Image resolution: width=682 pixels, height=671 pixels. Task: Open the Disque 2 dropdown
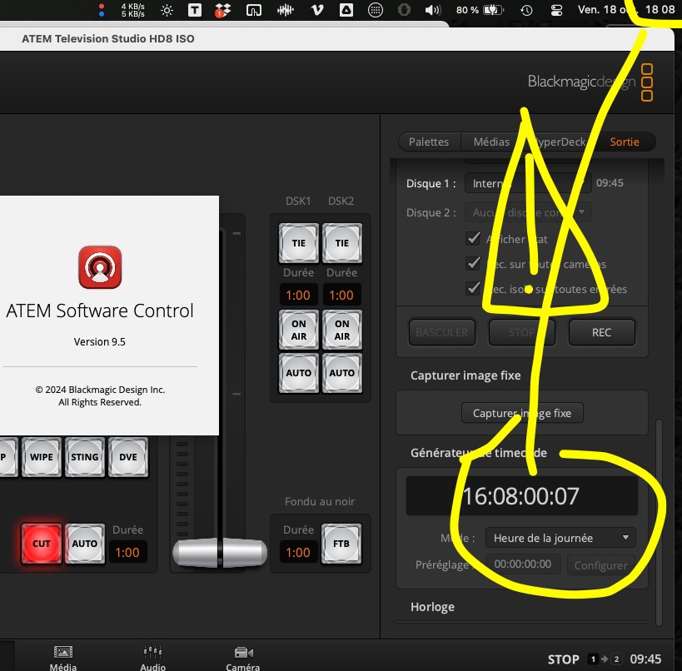click(528, 212)
